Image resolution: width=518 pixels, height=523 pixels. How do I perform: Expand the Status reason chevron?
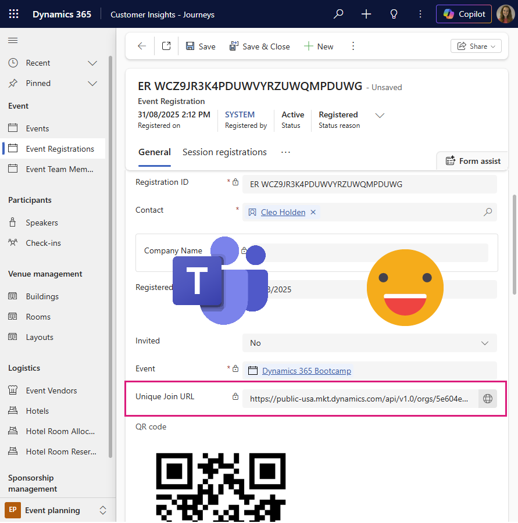pos(380,116)
